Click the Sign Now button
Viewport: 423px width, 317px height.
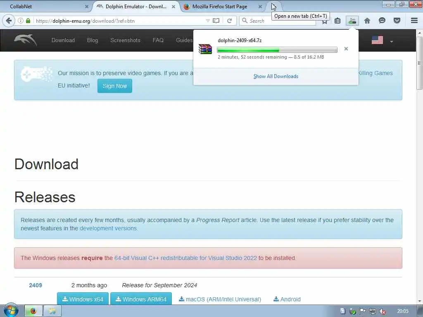tap(115, 86)
